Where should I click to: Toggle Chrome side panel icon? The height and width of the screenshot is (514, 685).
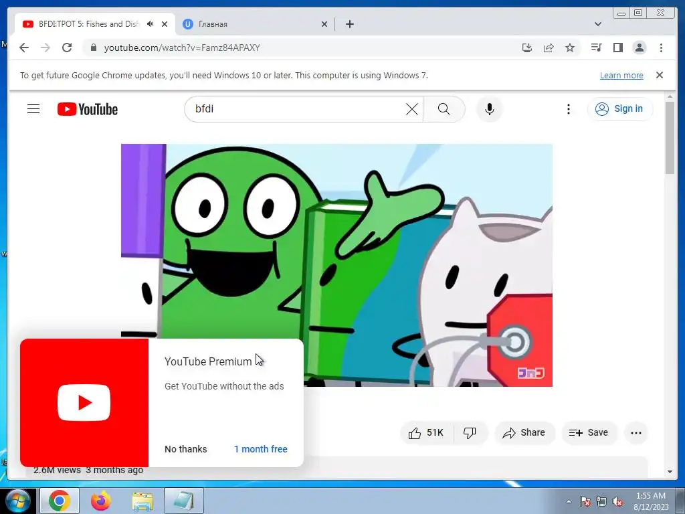point(617,48)
